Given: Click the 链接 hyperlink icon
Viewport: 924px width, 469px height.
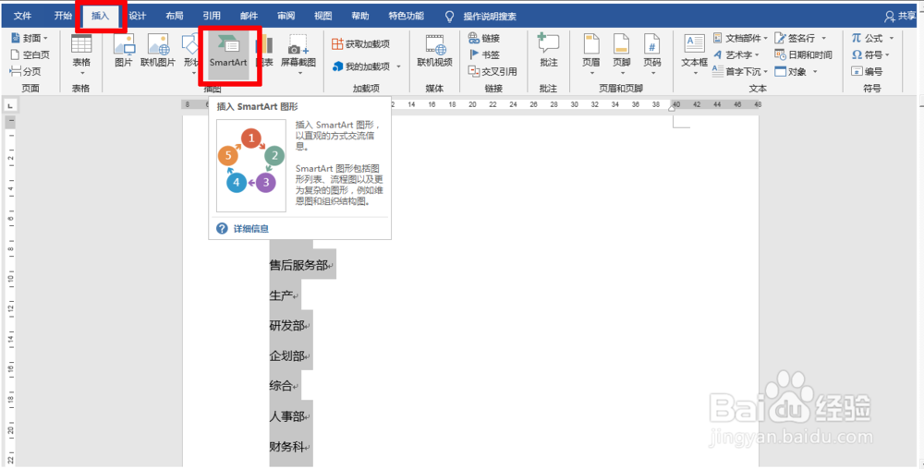Looking at the screenshot, I should pyautogui.click(x=484, y=38).
